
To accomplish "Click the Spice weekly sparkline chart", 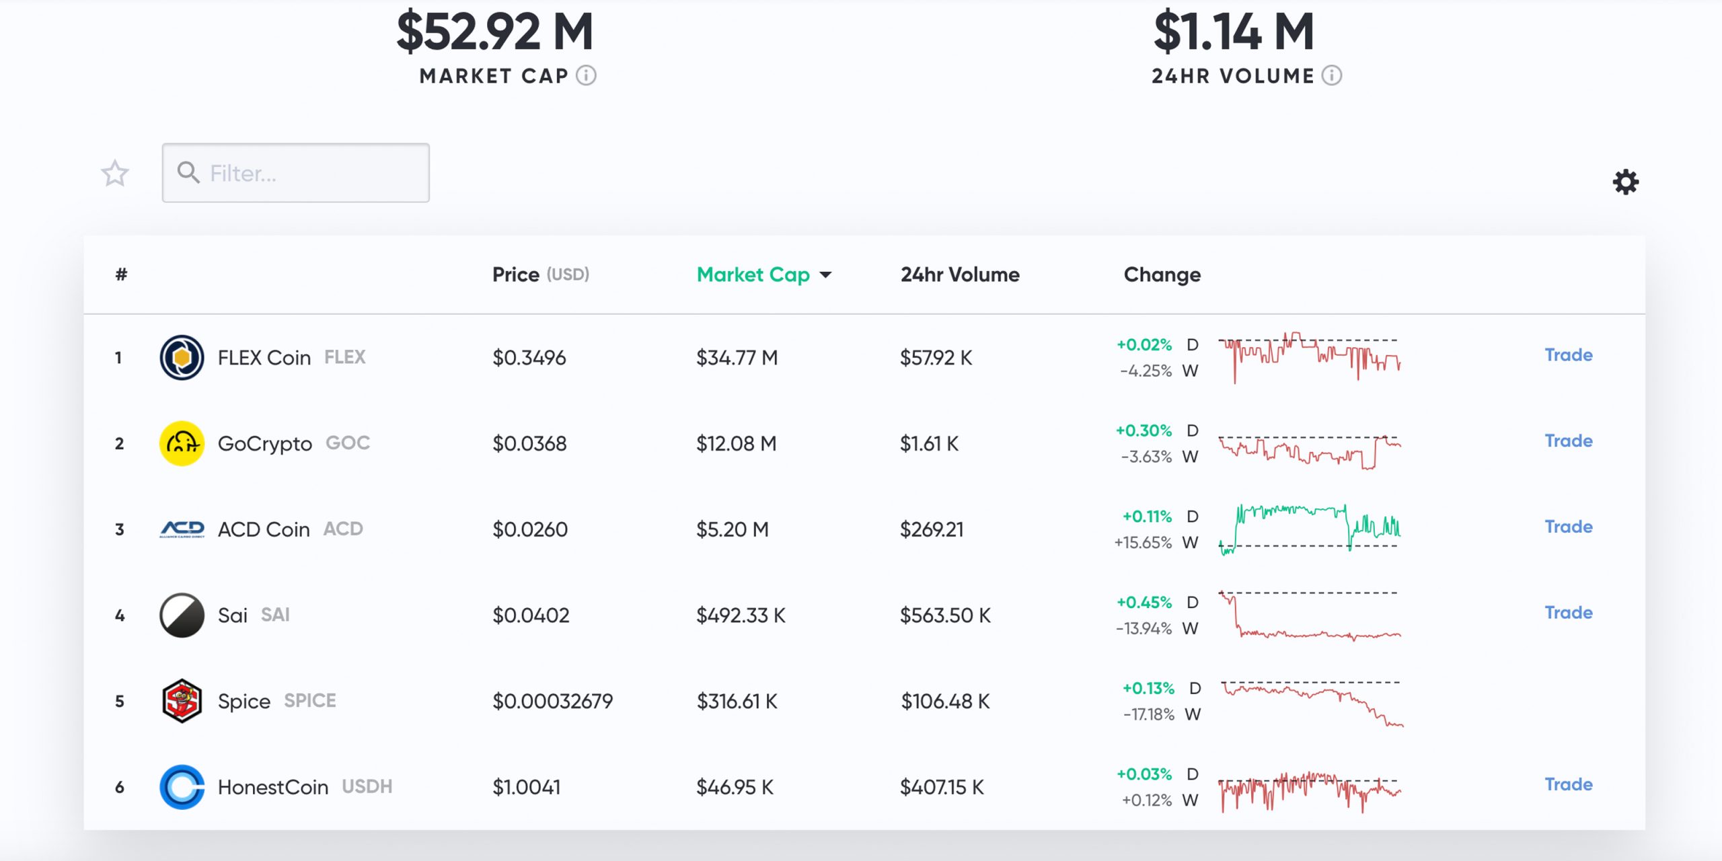I will 1312,704.
